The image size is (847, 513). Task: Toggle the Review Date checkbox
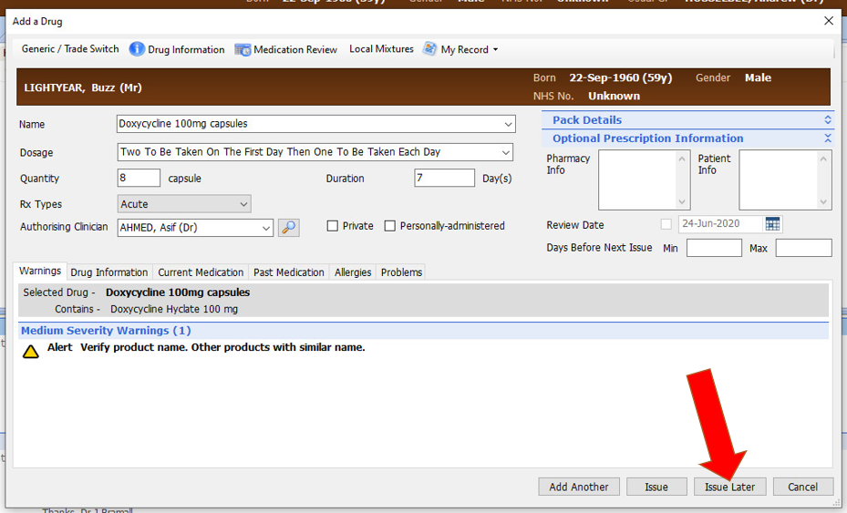(666, 224)
